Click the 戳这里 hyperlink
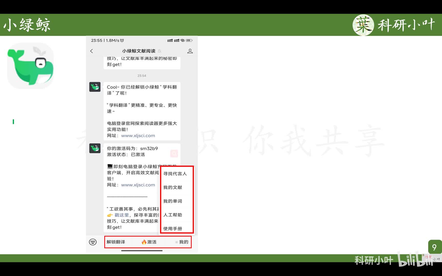Viewport: 442px width, 276px height. [x=121, y=215]
